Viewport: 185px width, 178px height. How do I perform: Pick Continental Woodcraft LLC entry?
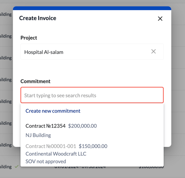(x=56, y=154)
